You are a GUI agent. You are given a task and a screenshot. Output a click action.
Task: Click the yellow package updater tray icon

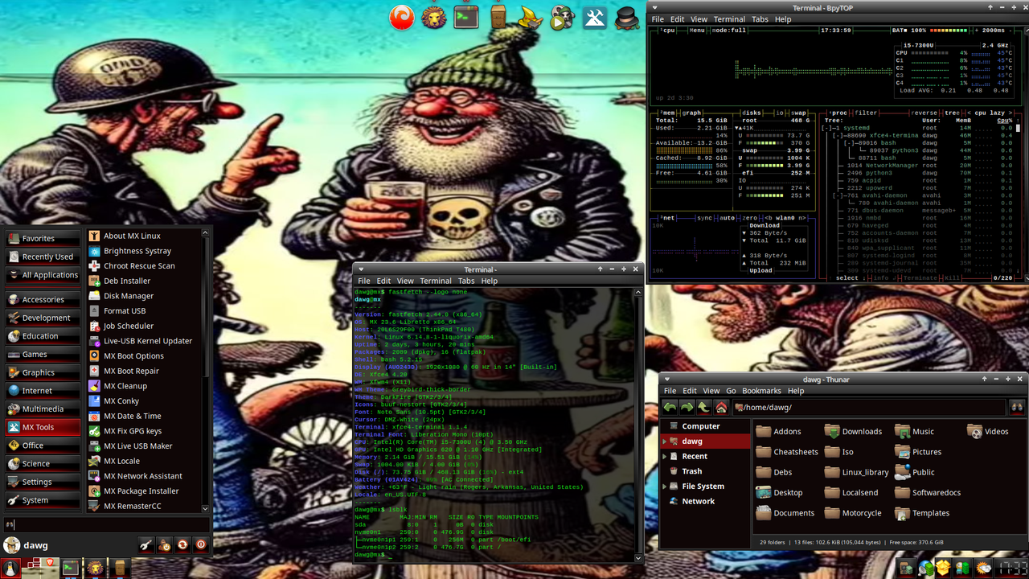(x=943, y=569)
